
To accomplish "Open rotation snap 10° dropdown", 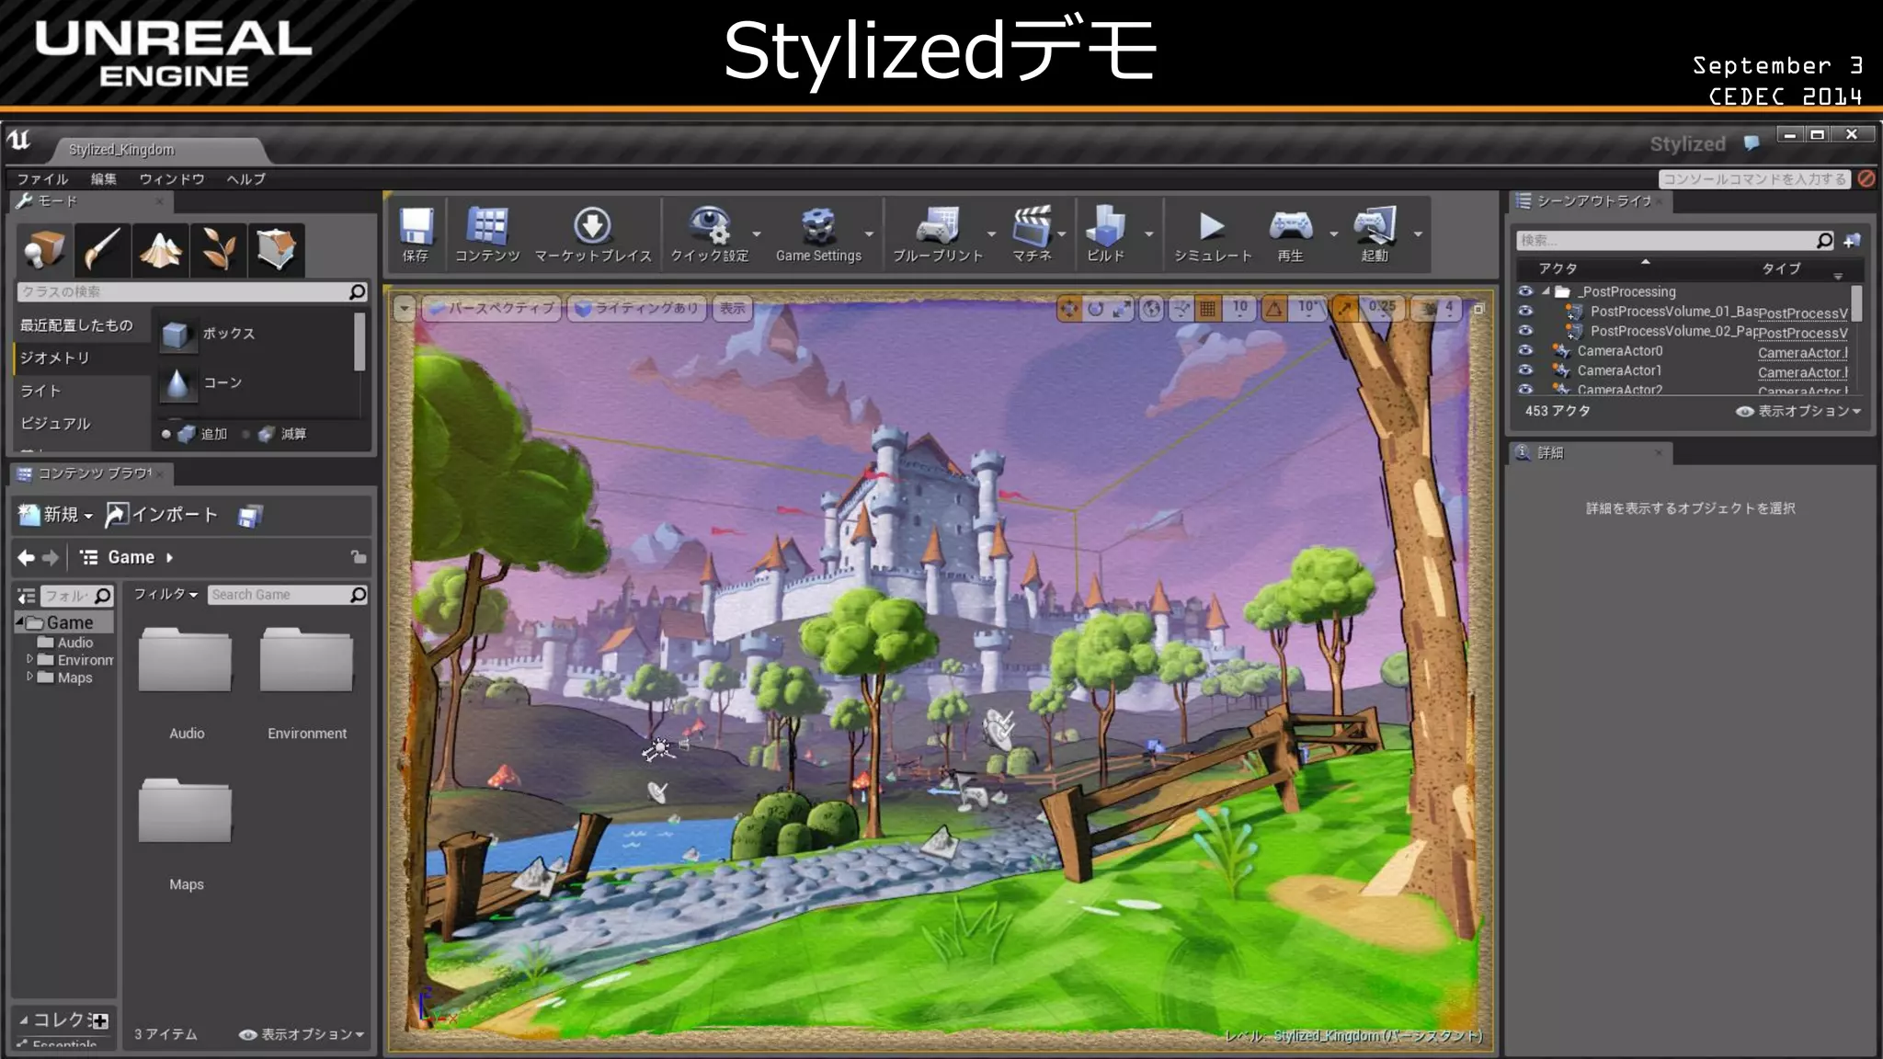I will tap(1308, 309).
